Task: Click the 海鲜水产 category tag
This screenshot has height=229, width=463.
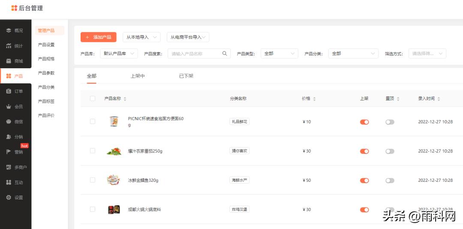Action: [240, 180]
